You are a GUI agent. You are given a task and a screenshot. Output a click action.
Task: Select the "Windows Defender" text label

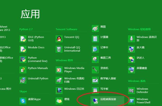(142, 90)
